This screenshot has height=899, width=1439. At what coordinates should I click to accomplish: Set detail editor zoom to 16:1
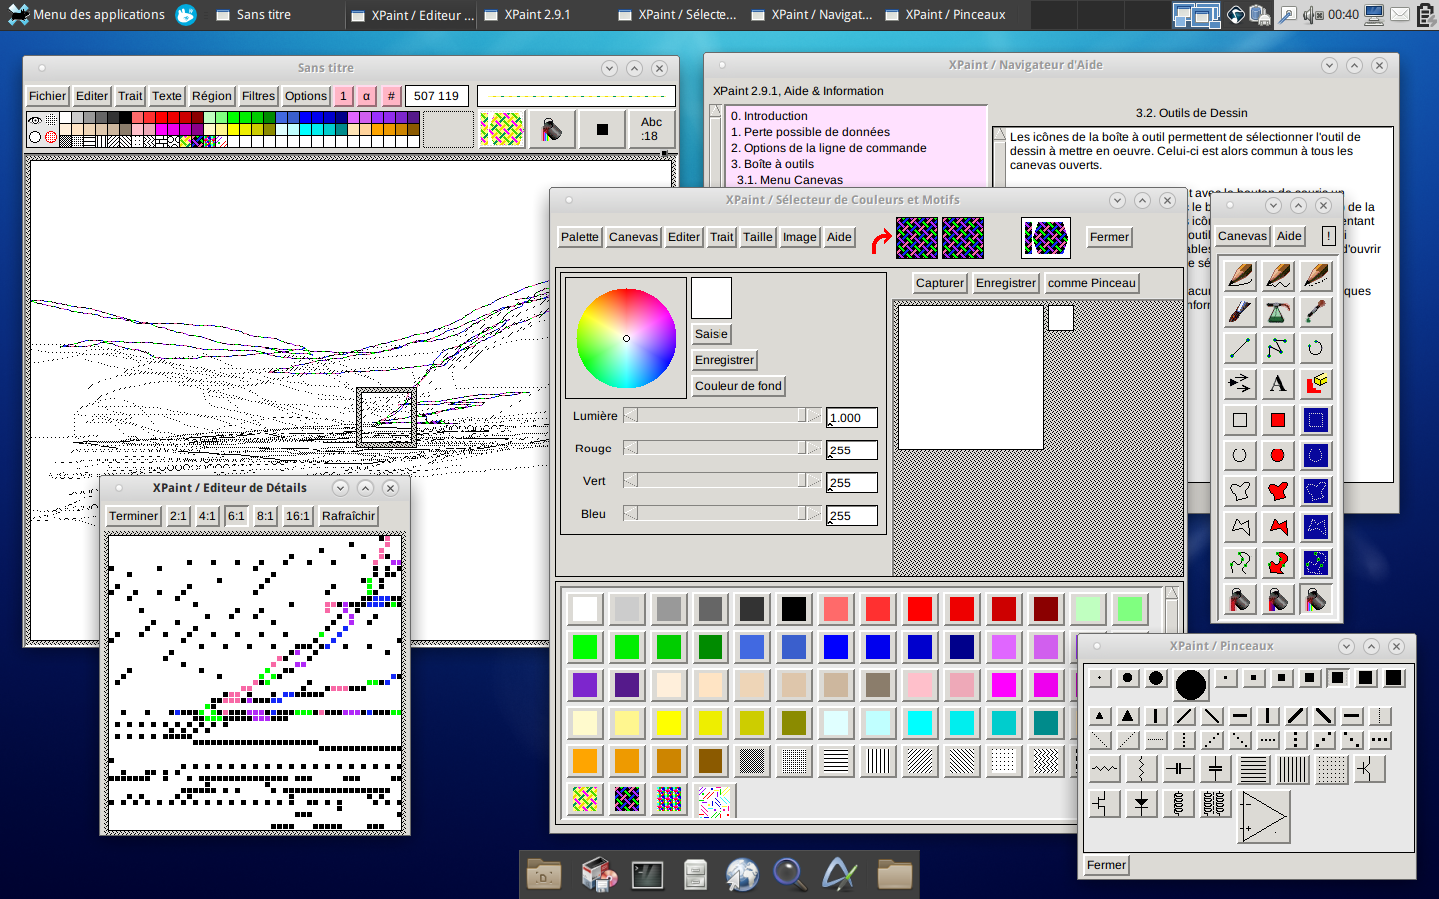(297, 516)
